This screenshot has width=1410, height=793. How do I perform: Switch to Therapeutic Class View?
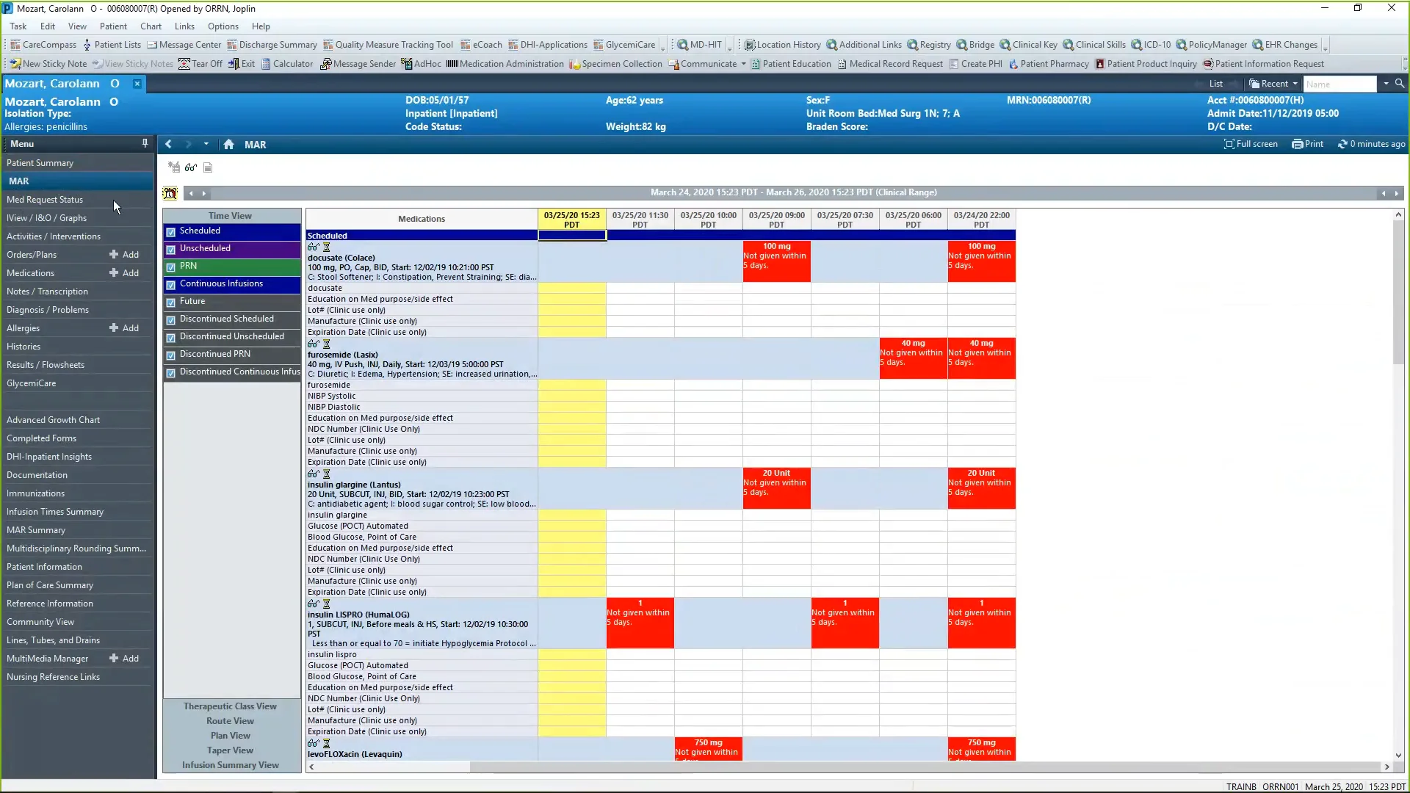click(x=230, y=706)
